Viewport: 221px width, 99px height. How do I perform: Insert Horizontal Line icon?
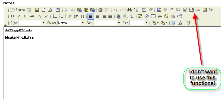[160, 16]
